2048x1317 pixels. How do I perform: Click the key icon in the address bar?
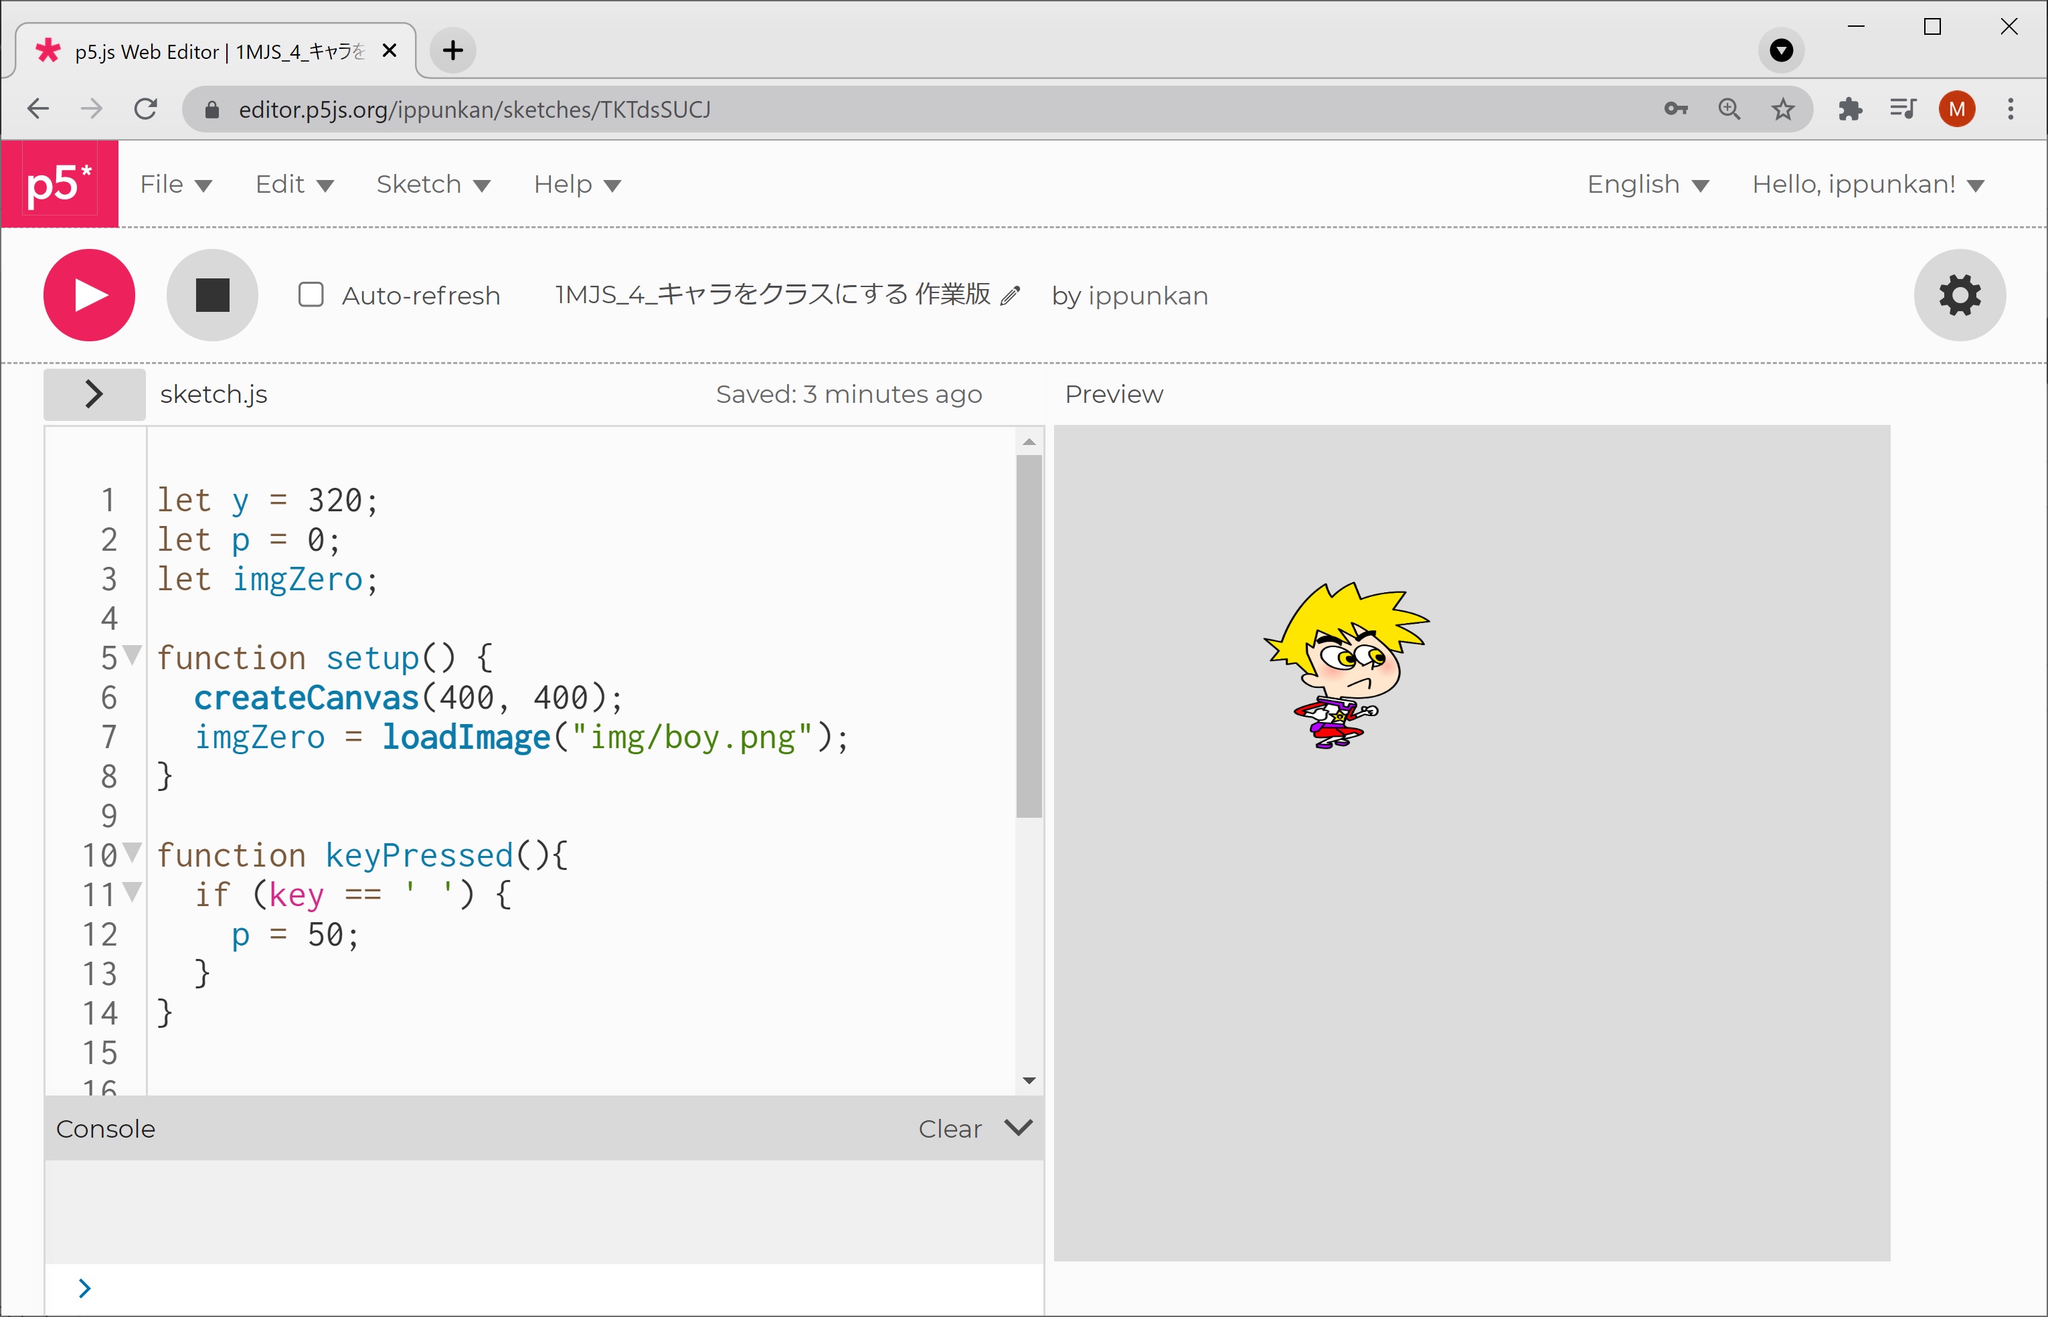click(1675, 108)
